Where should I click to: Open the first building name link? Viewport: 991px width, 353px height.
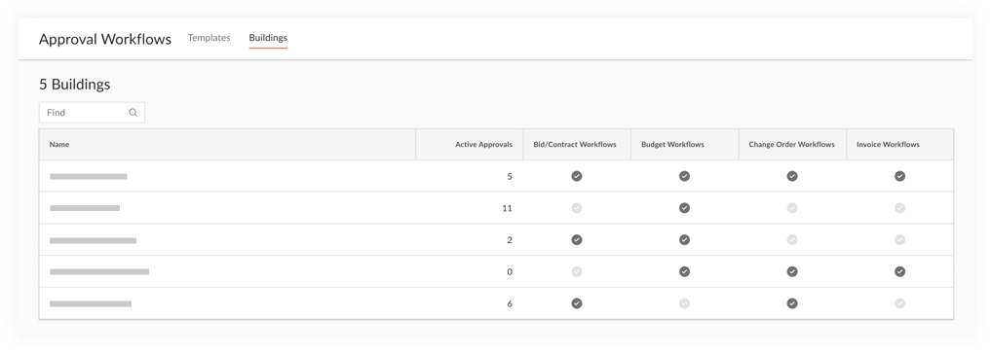click(x=89, y=177)
